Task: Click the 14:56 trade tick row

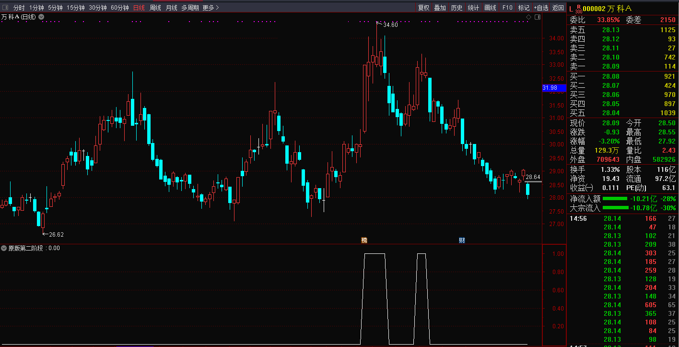Action: coord(622,218)
